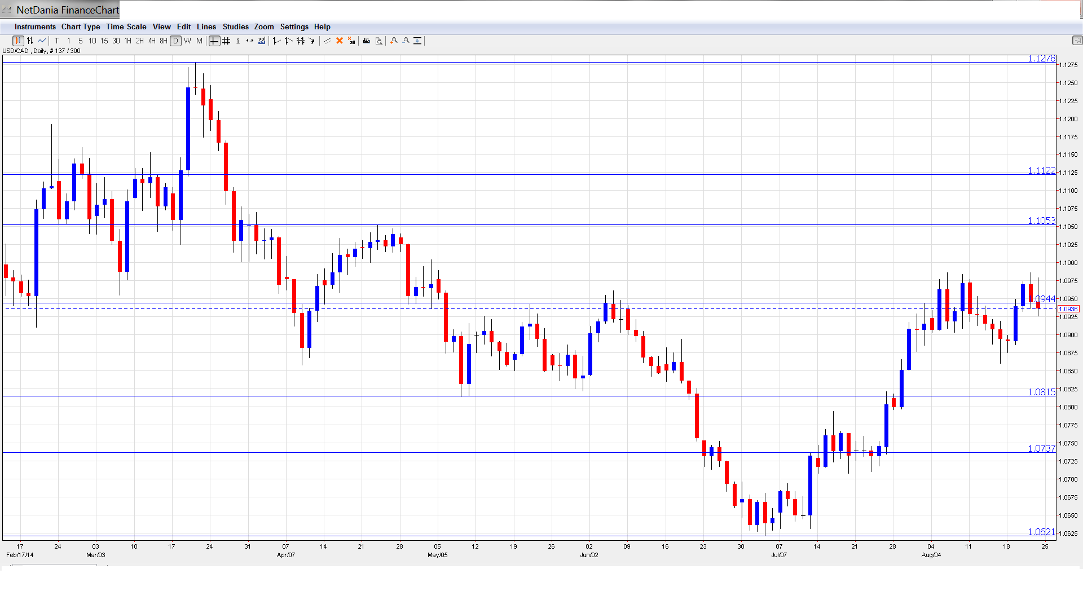Toggle the crosshair cursor tool
This screenshot has width=1083, height=609.
[x=214, y=41]
